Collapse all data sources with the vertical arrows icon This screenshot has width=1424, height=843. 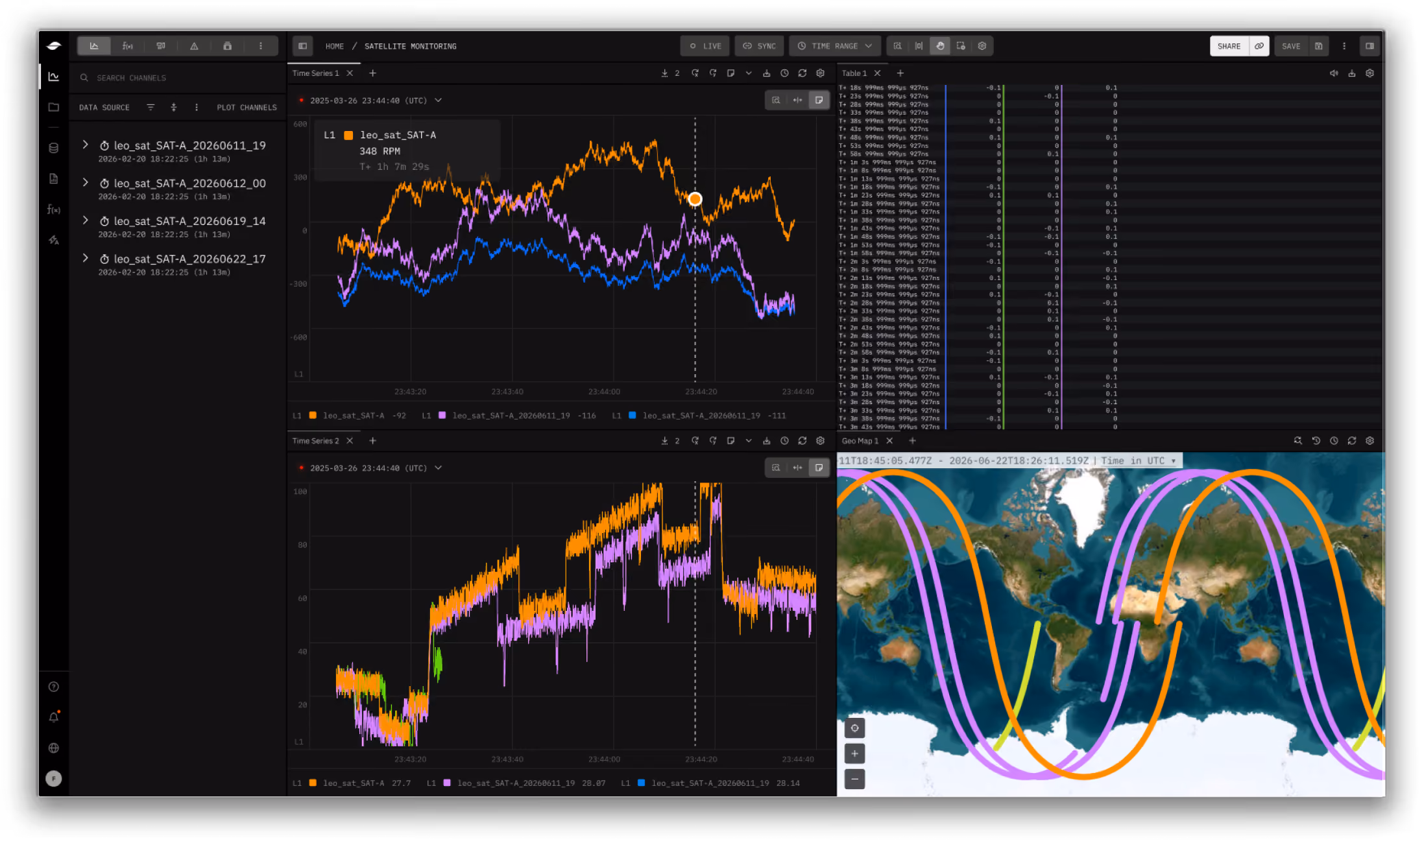[173, 107]
